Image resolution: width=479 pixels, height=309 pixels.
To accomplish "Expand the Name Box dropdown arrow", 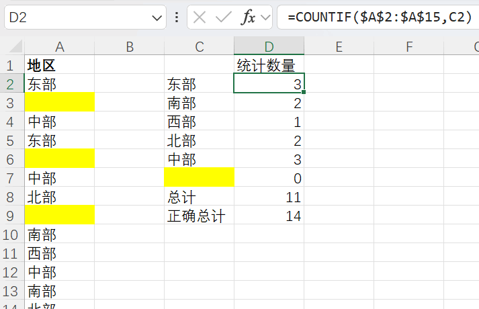I will coord(157,18).
